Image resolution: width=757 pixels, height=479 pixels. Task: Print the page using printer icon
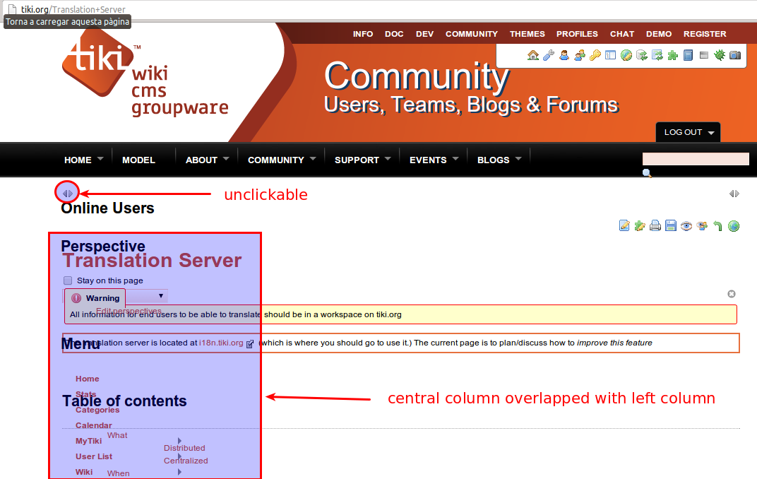[x=655, y=225]
